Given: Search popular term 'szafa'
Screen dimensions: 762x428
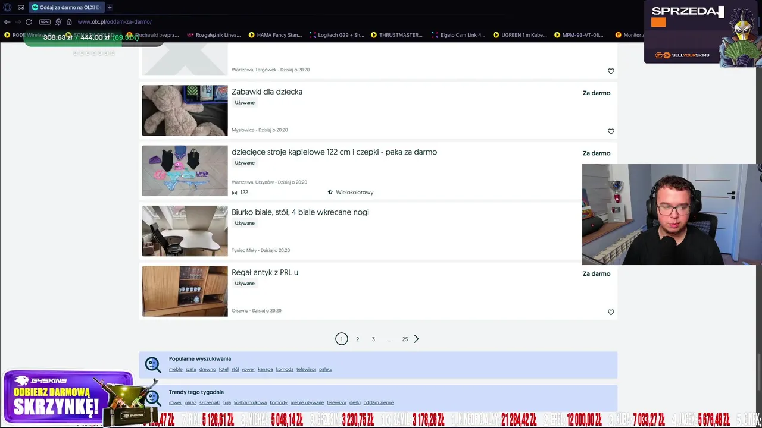Looking at the screenshot, I should [190, 369].
